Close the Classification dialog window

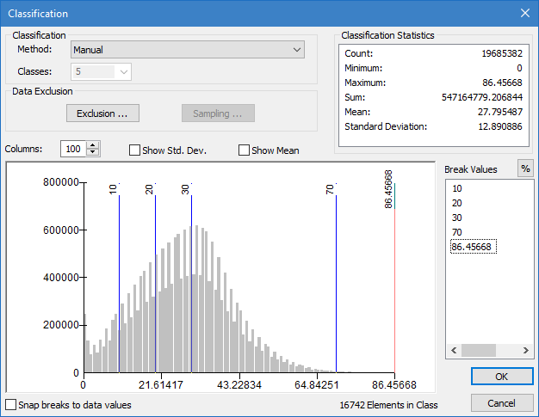[524, 13]
